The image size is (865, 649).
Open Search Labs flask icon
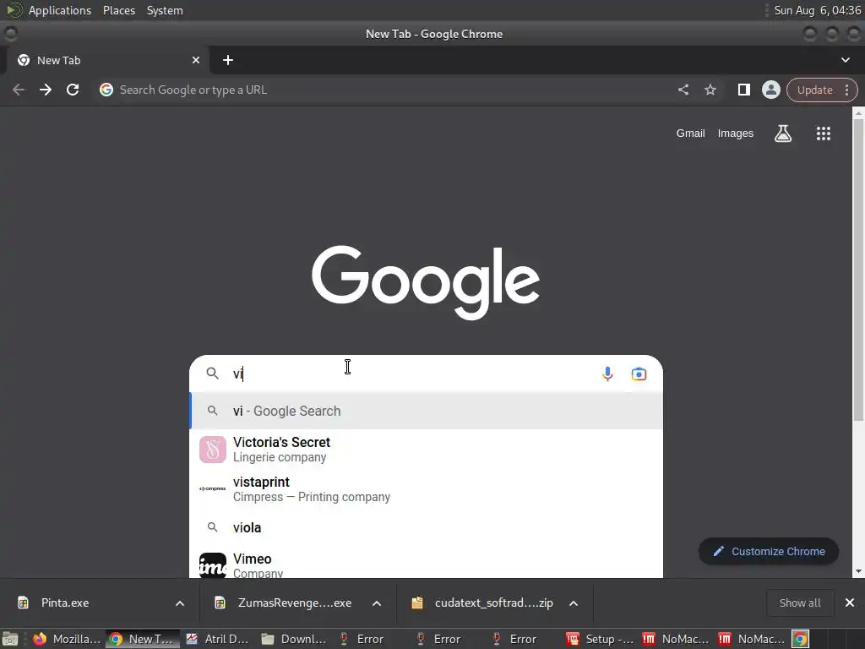point(783,134)
